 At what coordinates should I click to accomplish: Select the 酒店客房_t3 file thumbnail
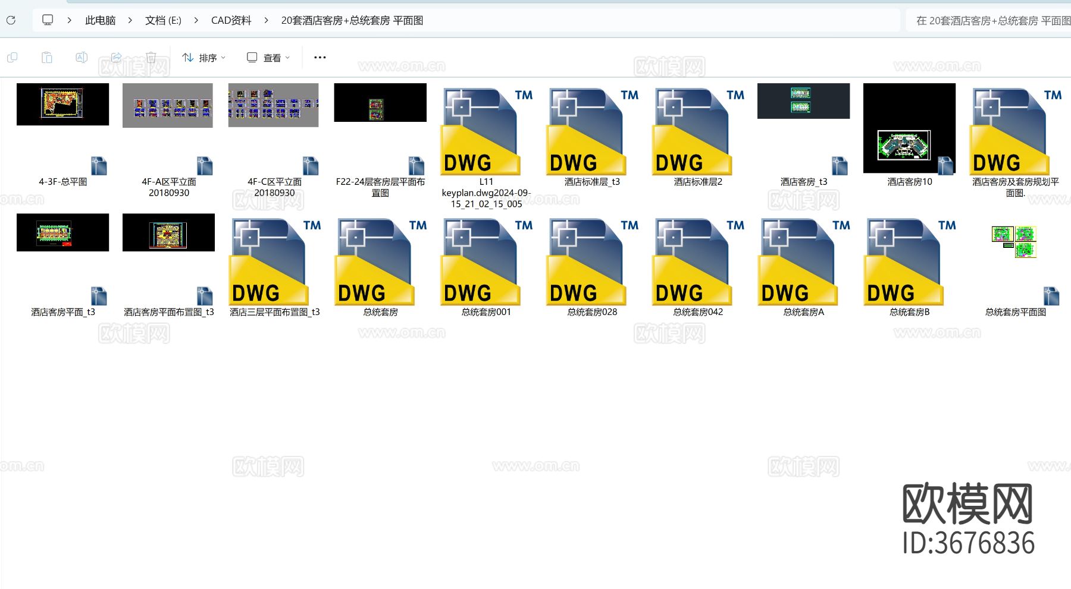(x=803, y=101)
